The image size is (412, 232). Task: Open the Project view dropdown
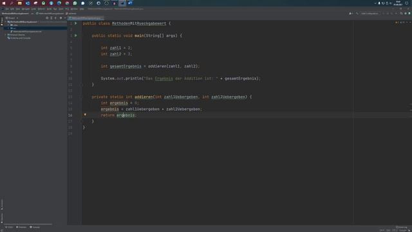(12, 18)
